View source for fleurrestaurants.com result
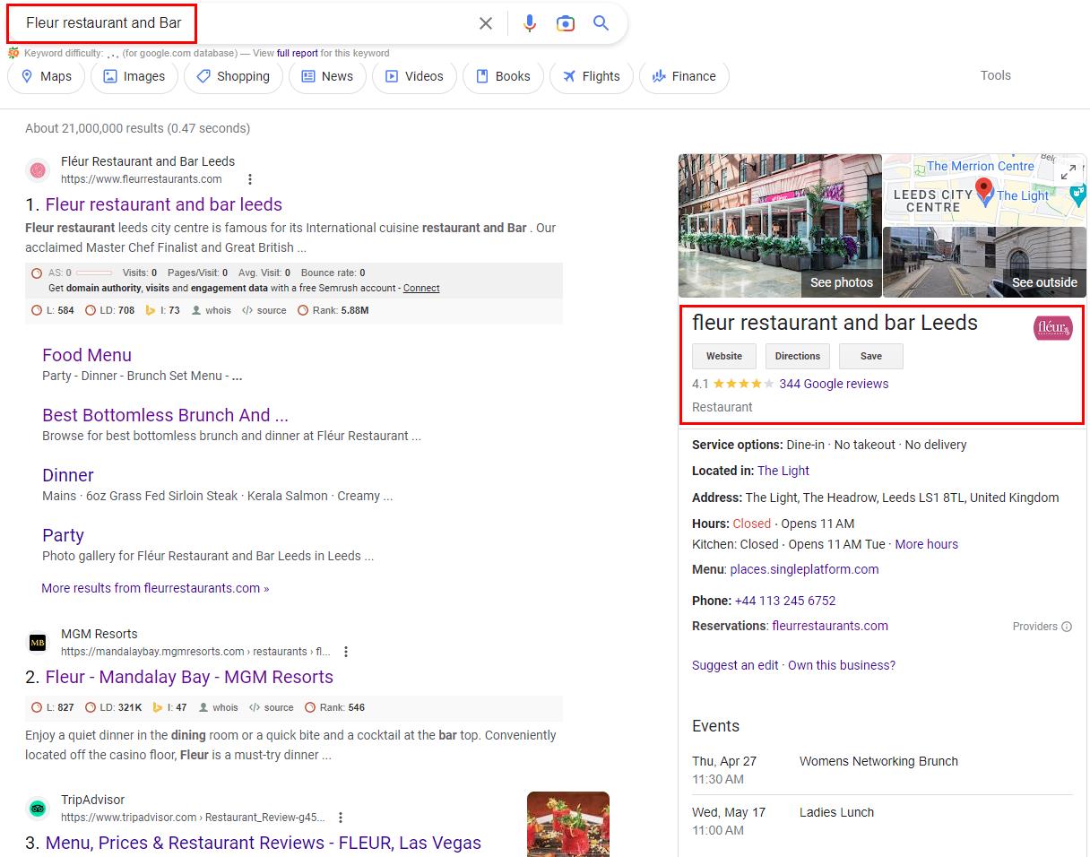The height and width of the screenshot is (857, 1090). (264, 310)
